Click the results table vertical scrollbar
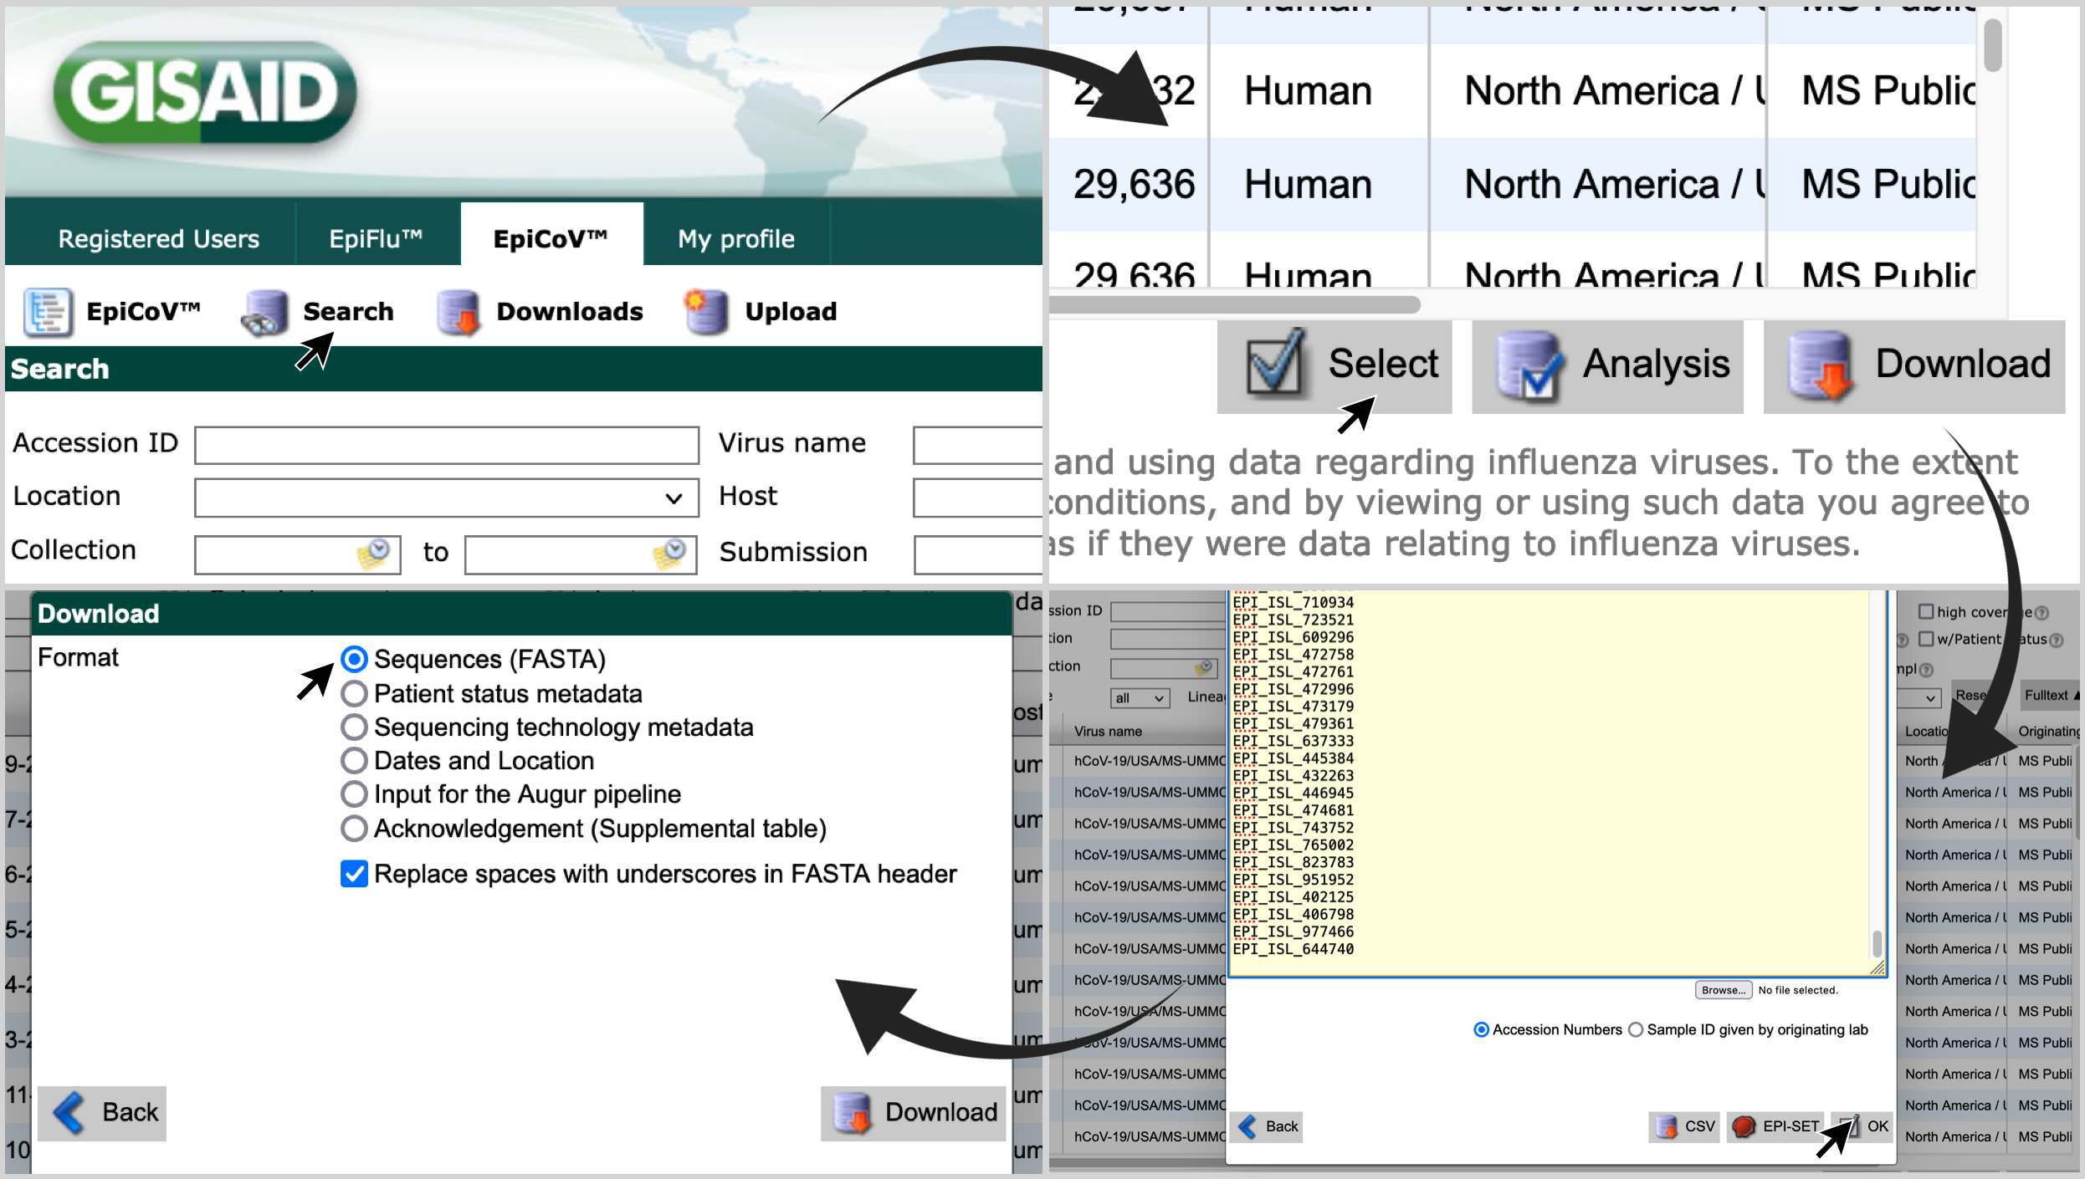Viewport: 2085px width, 1179px height. tap(1993, 46)
